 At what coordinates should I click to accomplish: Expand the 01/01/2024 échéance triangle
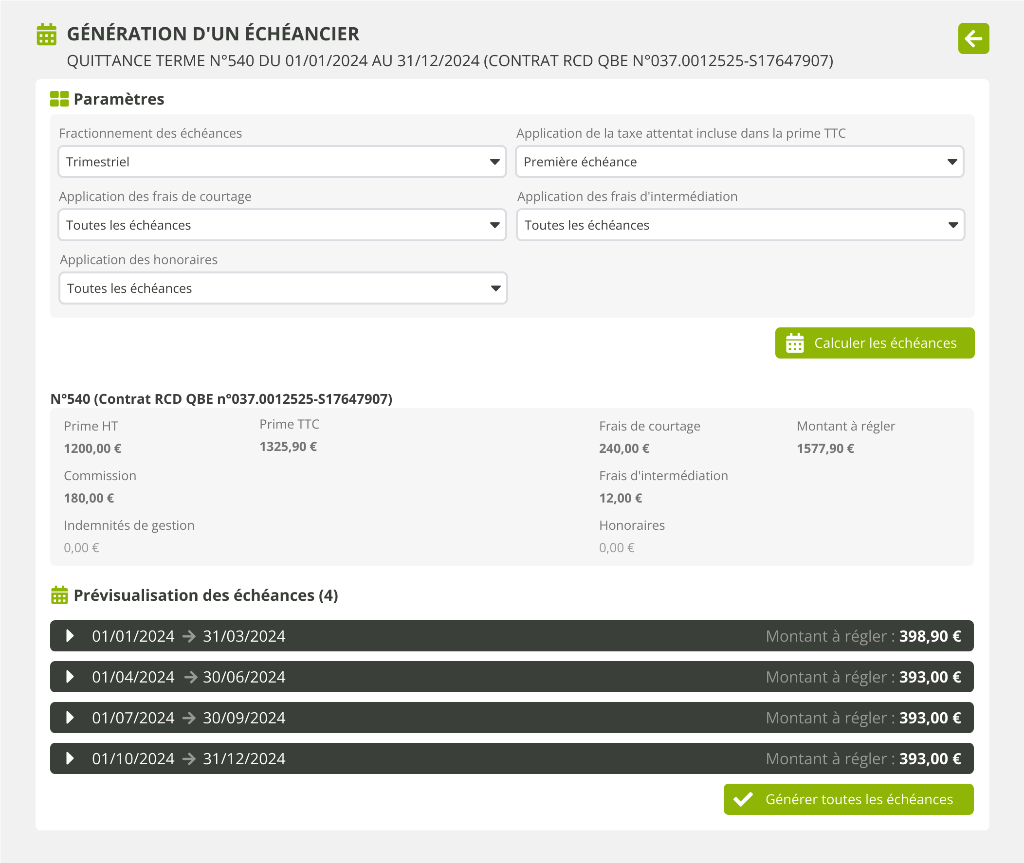[x=70, y=636]
